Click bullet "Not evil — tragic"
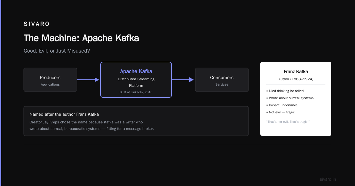This screenshot has width=355, height=186. point(280,112)
